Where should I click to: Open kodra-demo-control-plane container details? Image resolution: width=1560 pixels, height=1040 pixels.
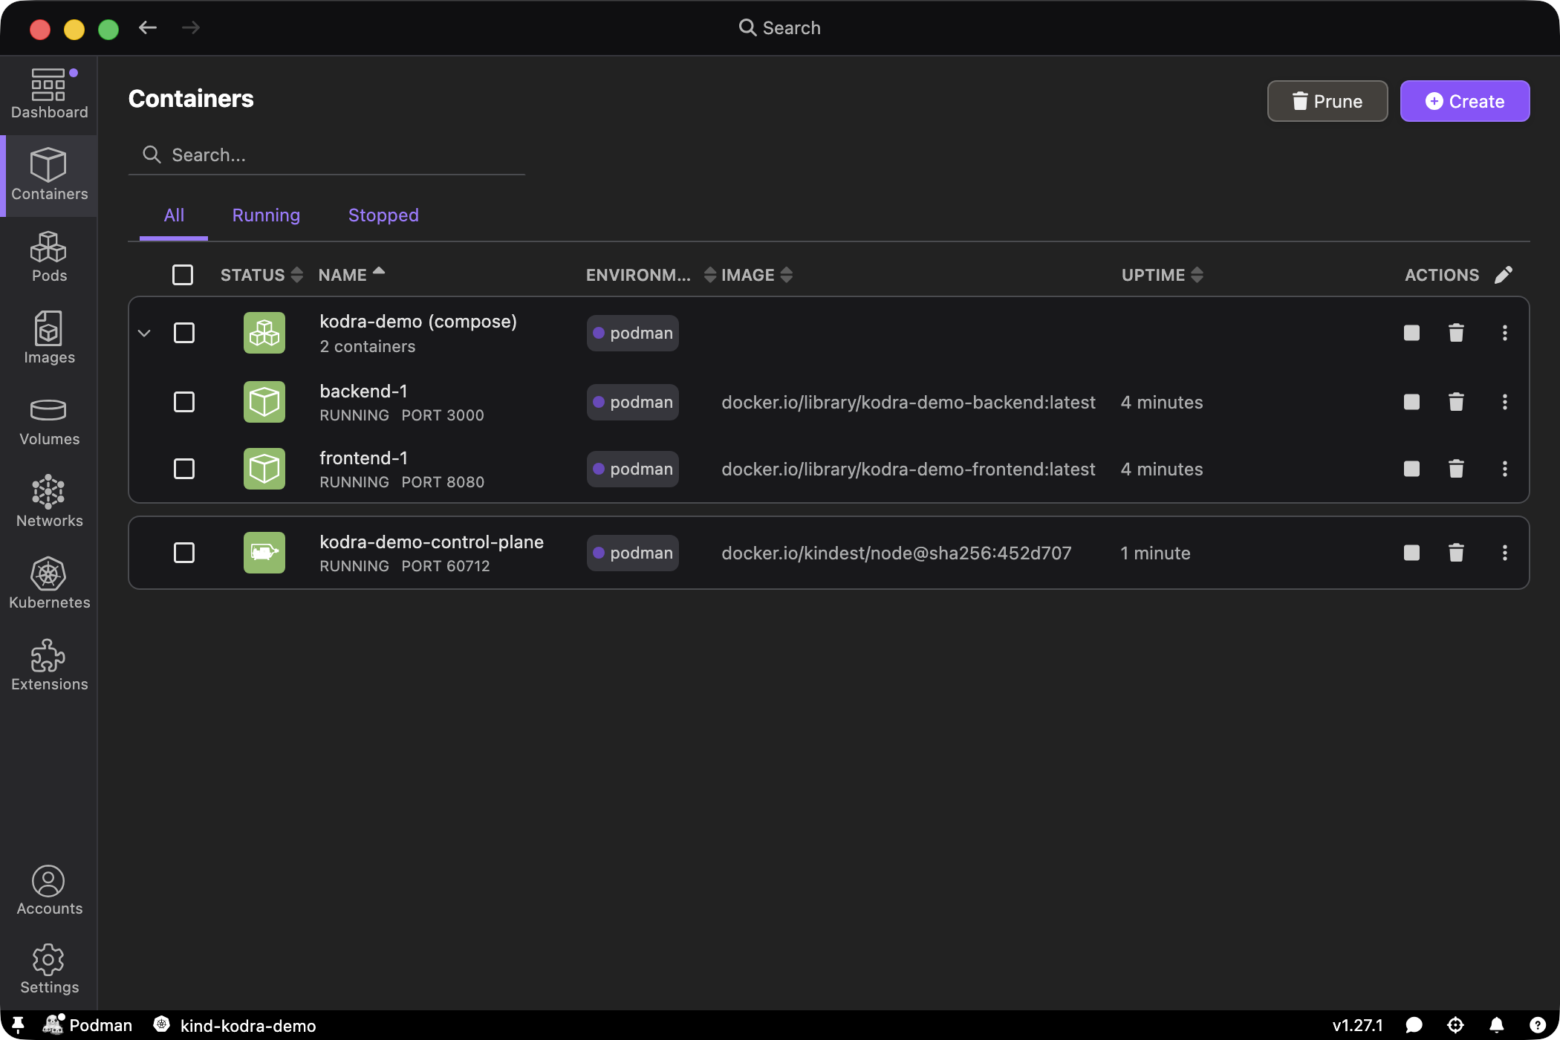(x=432, y=542)
